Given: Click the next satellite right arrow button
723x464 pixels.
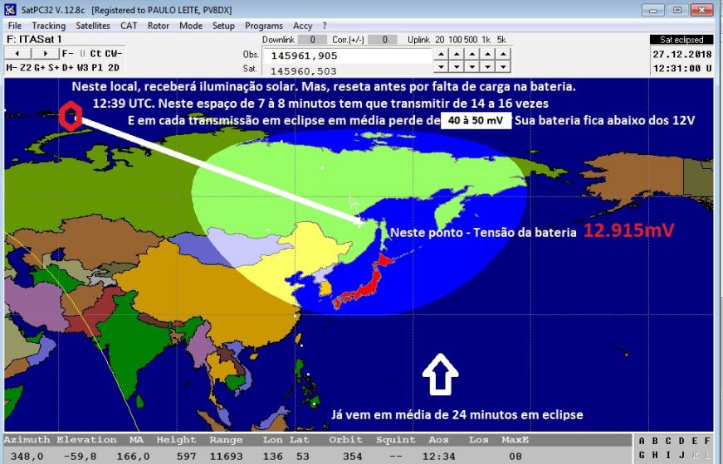Looking at the screenshot, I should (x=44, y=54).
